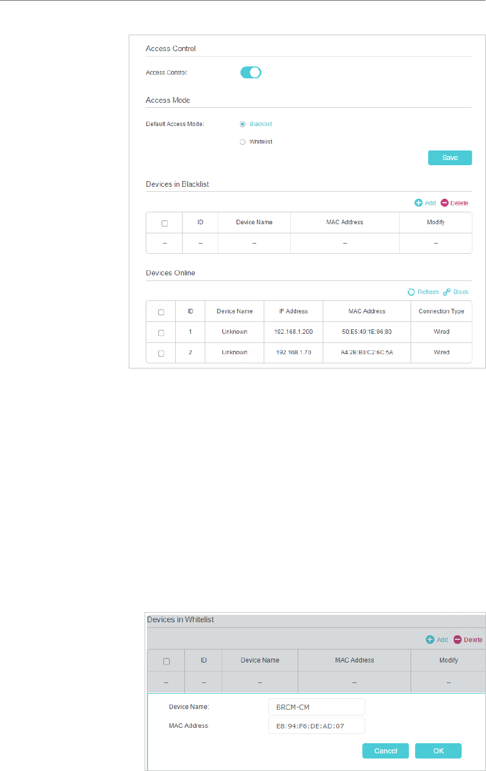Image resolution: width=486 pixels, height=771 pixels.
Task: Click Add icon in Whitelist section
Action: pyautogui.click(x=430, y=639)
